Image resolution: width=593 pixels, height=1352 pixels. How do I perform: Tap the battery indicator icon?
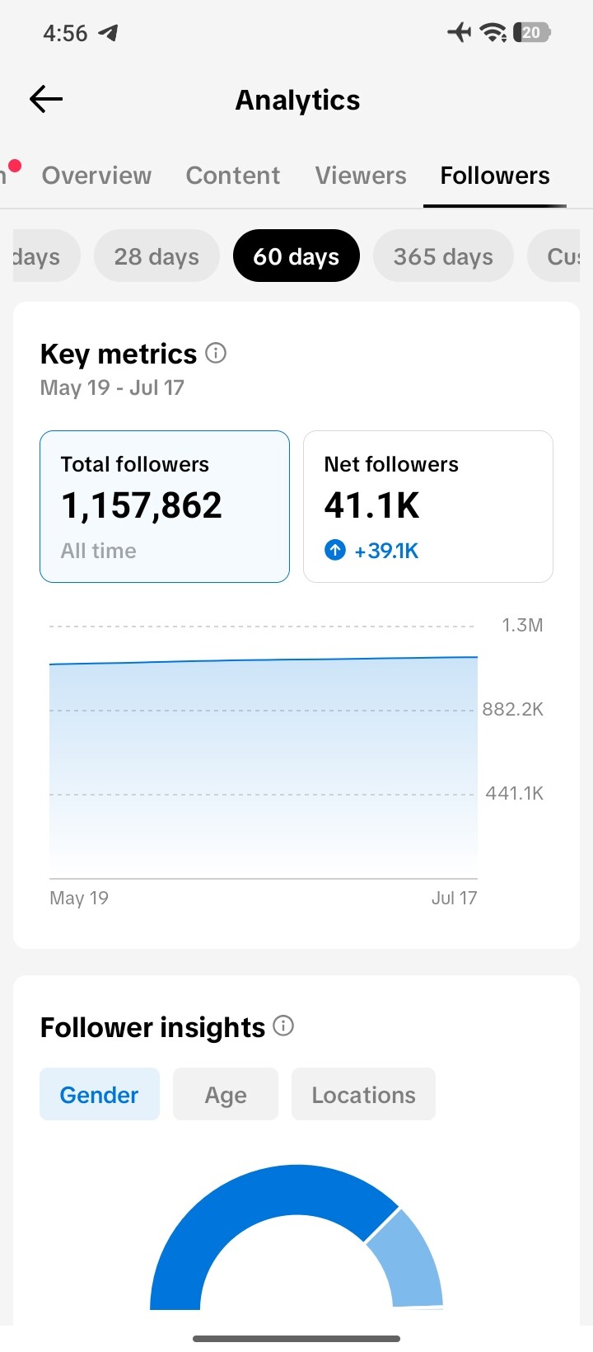(531, 32)
